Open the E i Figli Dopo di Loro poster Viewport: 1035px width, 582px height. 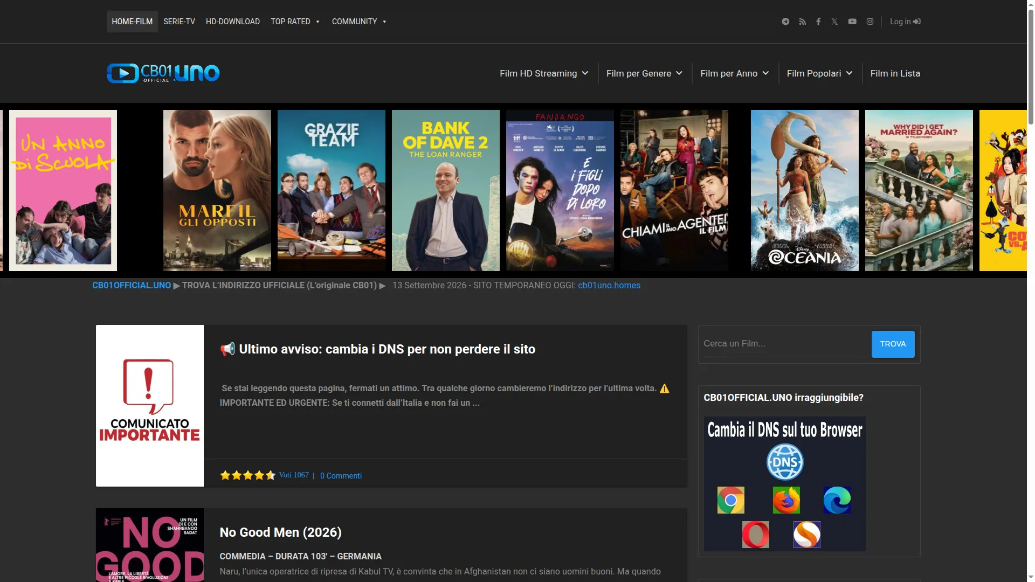560,191
